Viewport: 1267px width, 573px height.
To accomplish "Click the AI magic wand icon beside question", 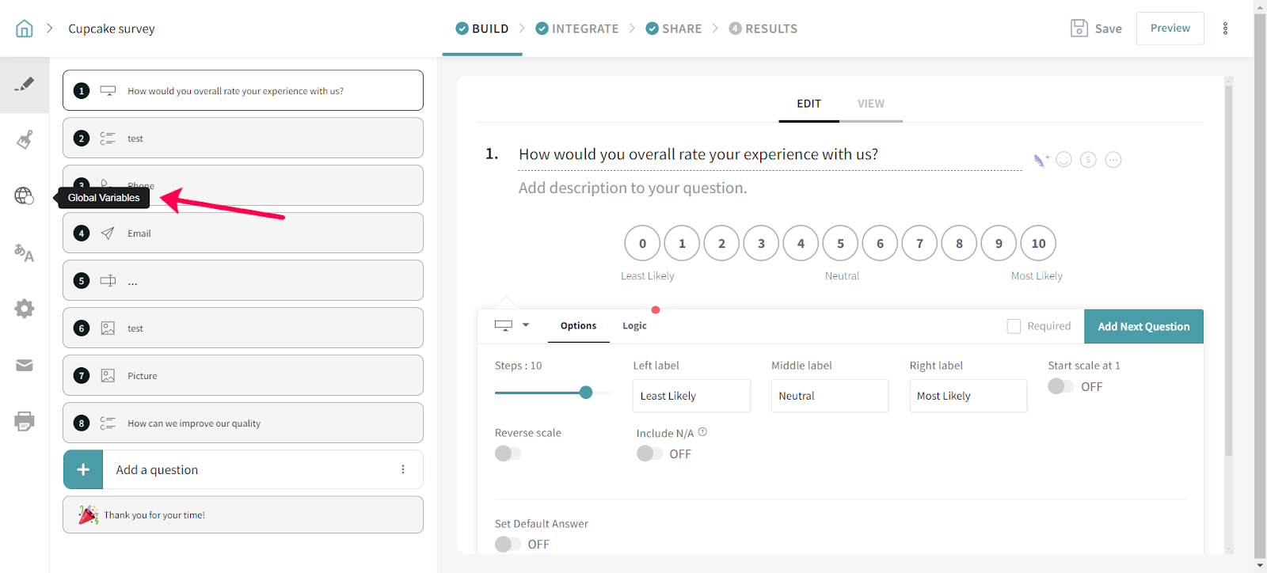I will pyautogui.click(x=1041, y=161).
